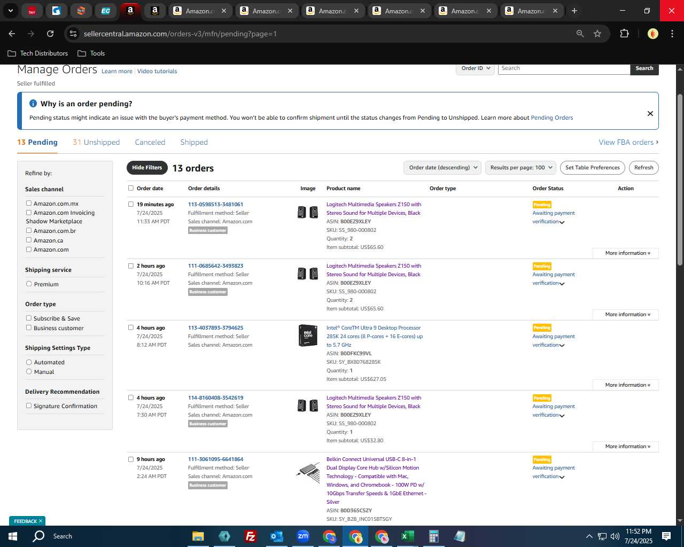This screenshot has width=684, height=547.
Task: Open the Chrome profile avatar
Action: click(652, 34)
